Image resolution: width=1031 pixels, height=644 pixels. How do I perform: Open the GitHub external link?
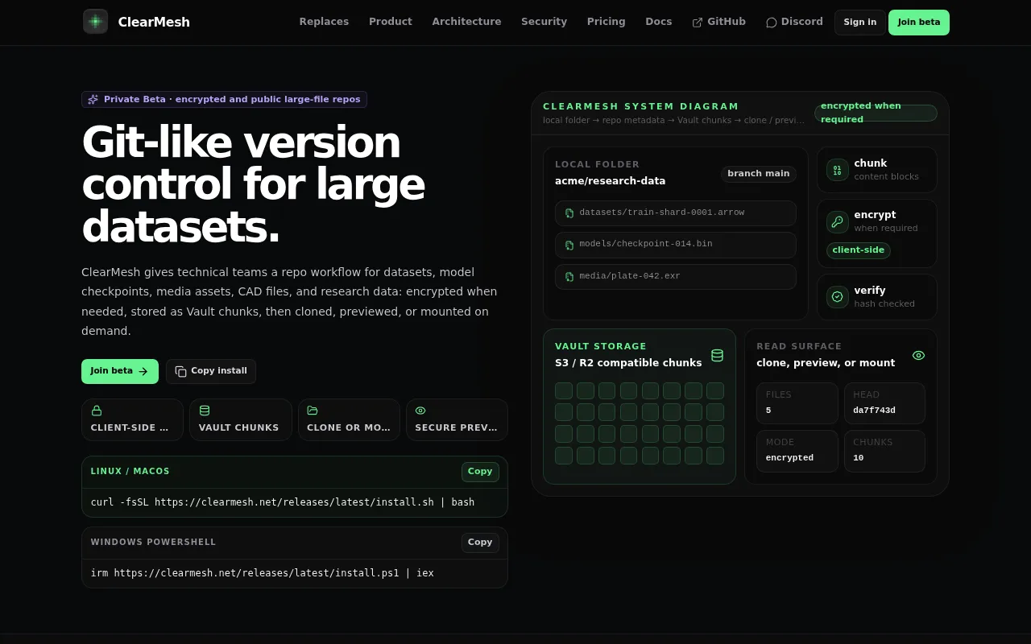(718, 22)
